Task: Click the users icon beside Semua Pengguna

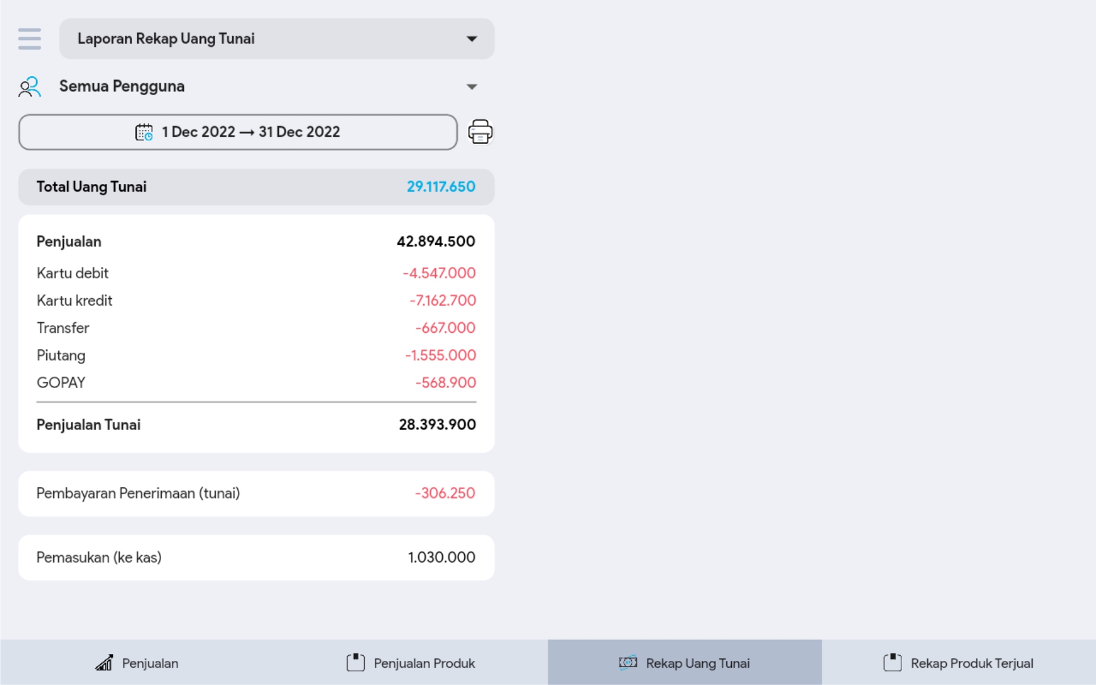Action: click(29, 87)
